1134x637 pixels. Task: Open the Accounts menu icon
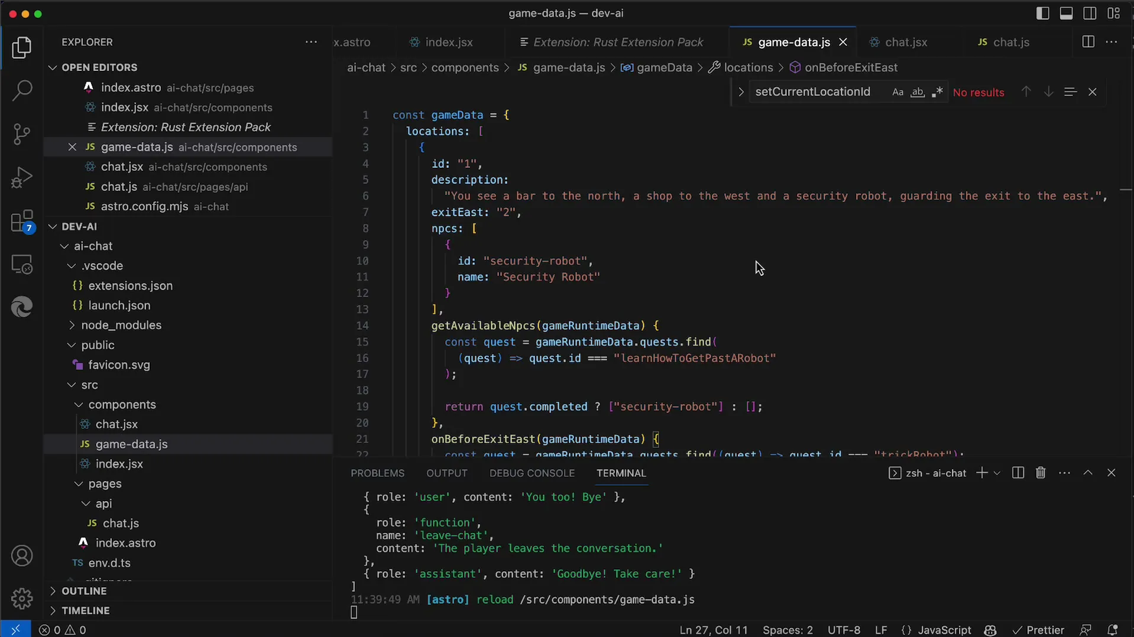[x=22, y=556]
